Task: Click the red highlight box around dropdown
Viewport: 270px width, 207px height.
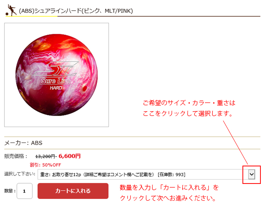Action: click(x=252, y=175)
